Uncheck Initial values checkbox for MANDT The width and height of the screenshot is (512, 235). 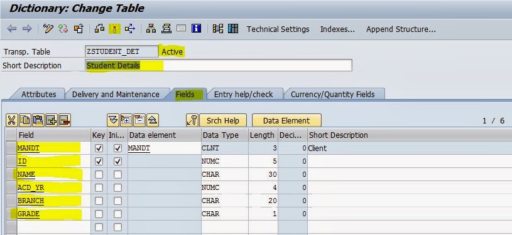(x=118, y=149)
